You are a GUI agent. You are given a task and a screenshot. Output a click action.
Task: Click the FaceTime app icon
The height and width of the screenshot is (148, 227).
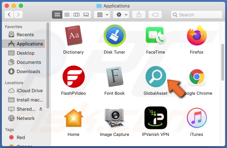(x=156, y=35)
